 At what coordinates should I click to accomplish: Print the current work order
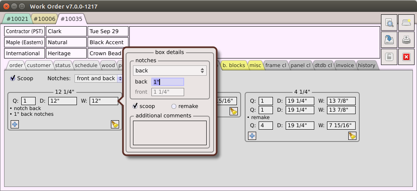coord(406,40)
